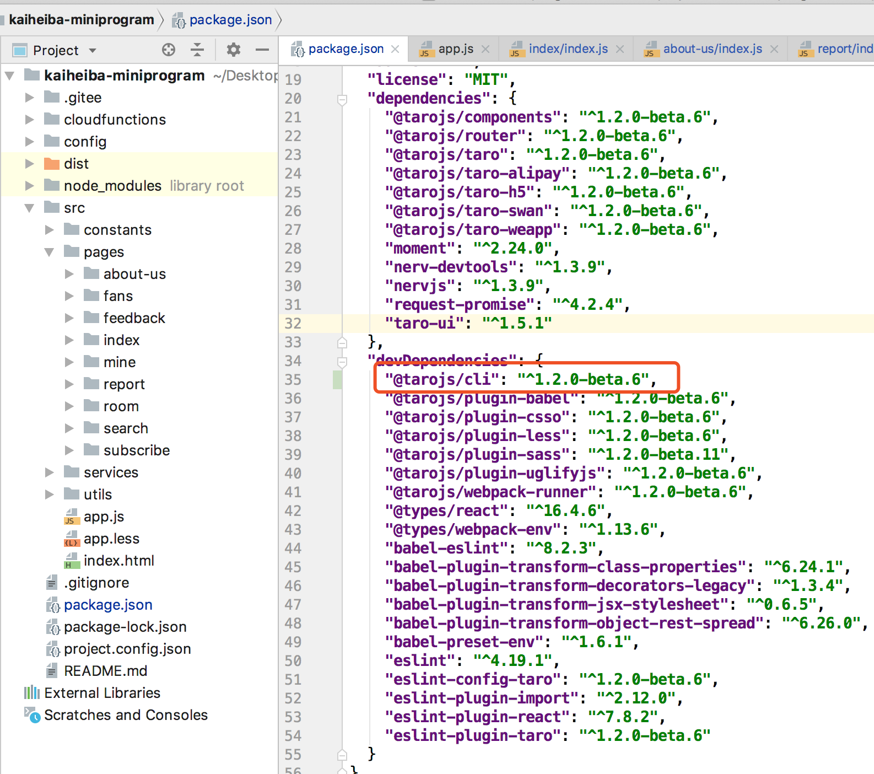The image size is (874, 774).
Task: Open Project panel settings gear
Action: (234, 50)
